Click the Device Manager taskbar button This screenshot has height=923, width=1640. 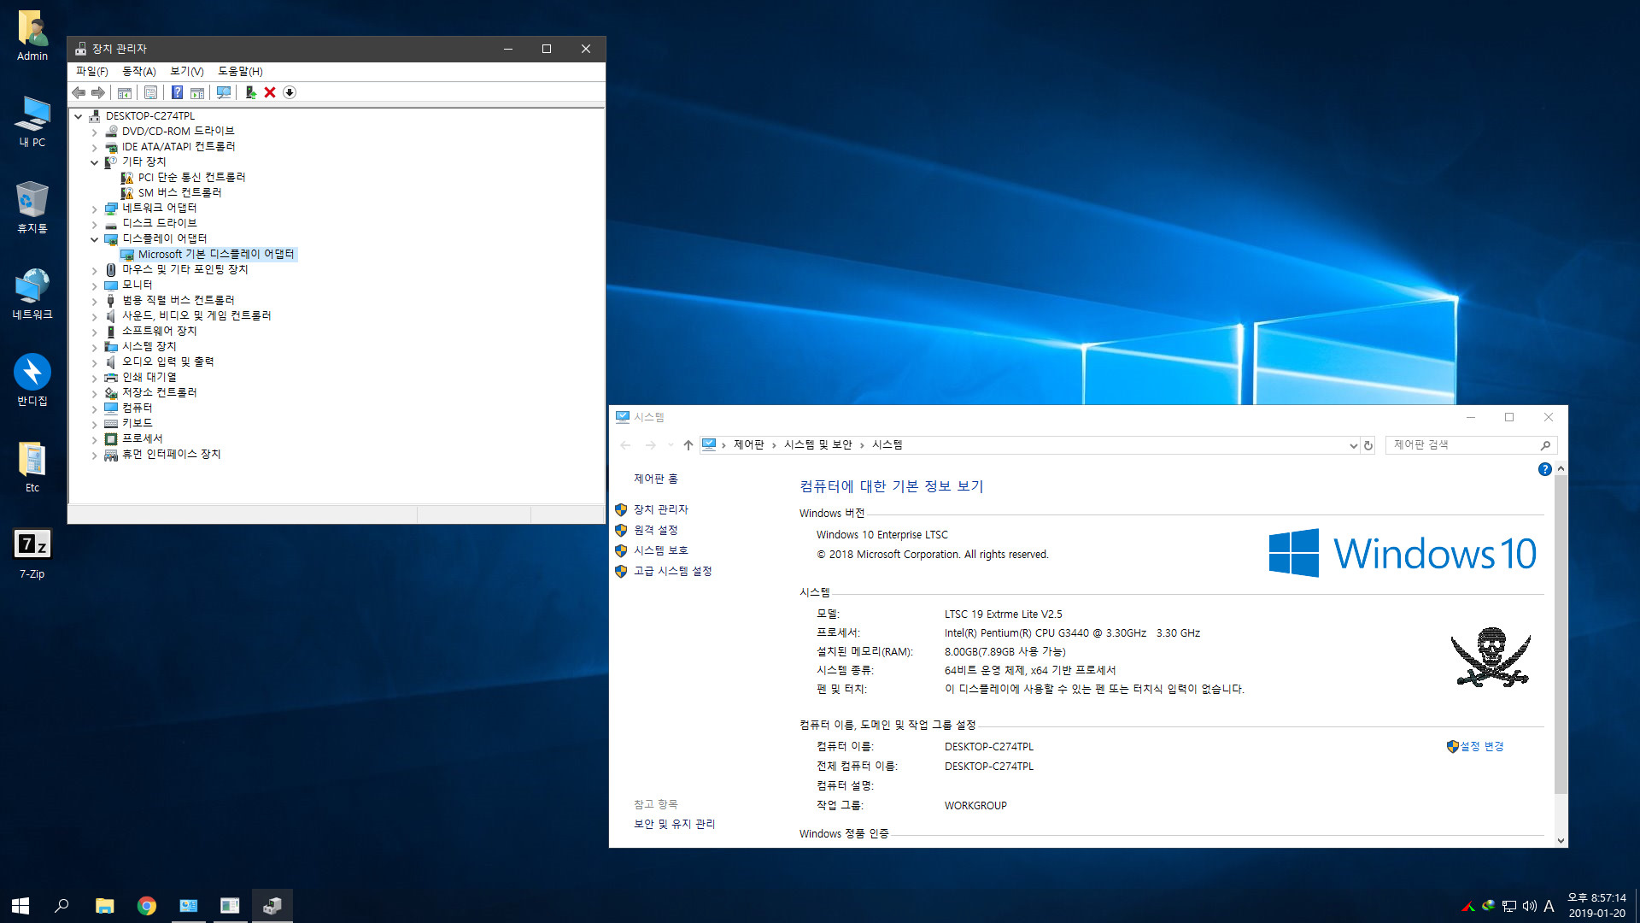(x=272, y=905)
